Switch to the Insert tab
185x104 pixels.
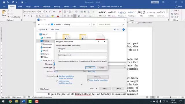point(20,7)
